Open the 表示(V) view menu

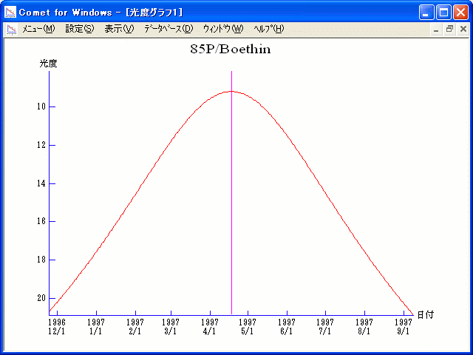[119, 29]
